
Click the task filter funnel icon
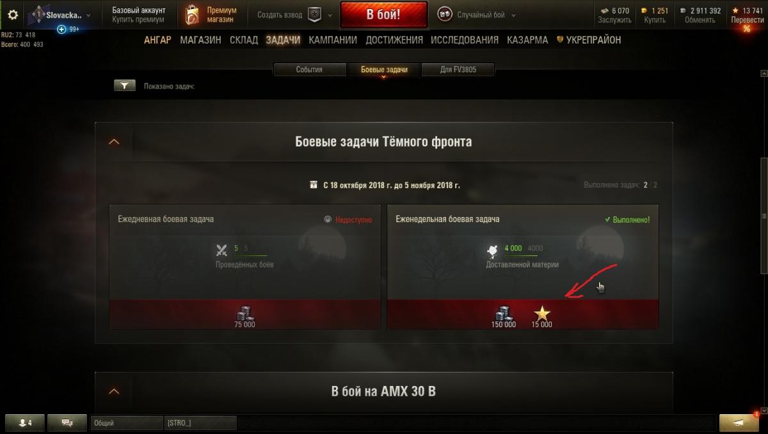coord(125,85)
